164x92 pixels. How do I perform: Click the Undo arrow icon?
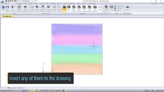17,1
